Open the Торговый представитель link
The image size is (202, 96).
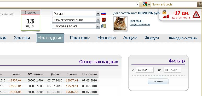tap(140, 23)
